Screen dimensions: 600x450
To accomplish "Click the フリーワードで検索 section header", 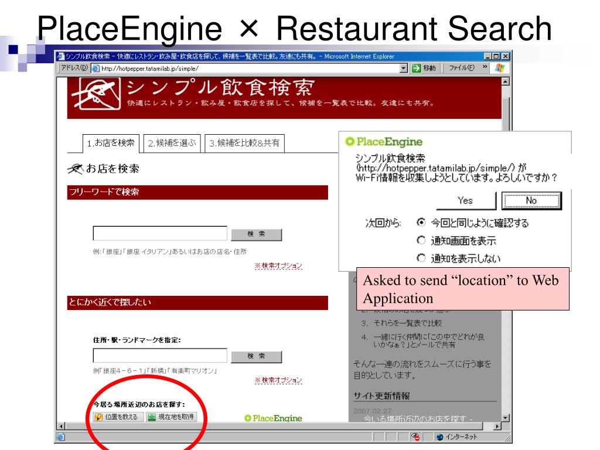I will click(197, 192).
